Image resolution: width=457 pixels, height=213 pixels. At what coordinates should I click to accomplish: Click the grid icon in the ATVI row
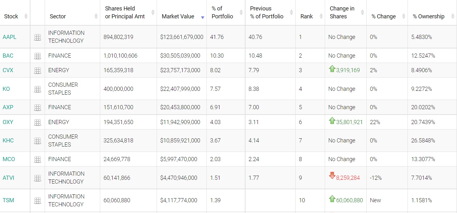[x=37, y=178]
